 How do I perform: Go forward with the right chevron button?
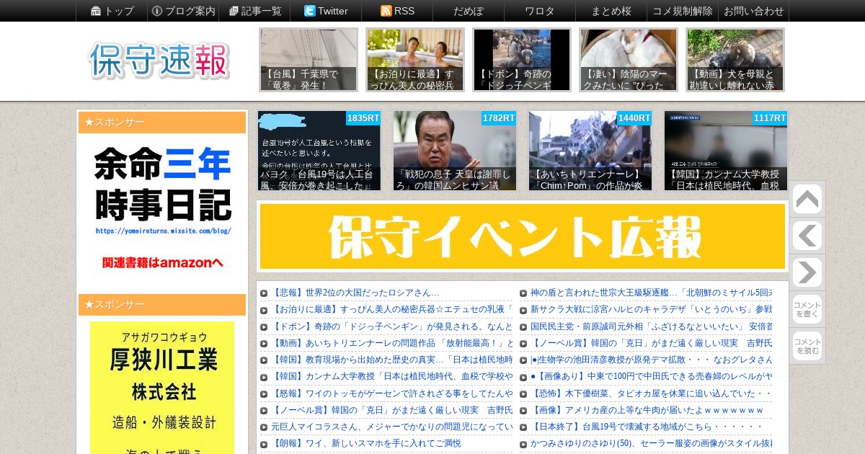[x=807, y=272]
